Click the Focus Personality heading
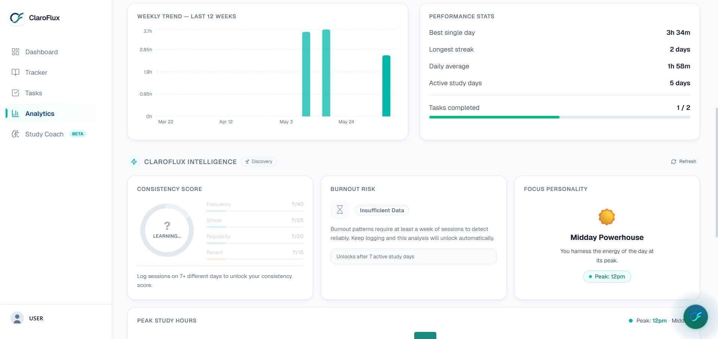The height and width of the screenshot is (339, 718). pos(555,189)
